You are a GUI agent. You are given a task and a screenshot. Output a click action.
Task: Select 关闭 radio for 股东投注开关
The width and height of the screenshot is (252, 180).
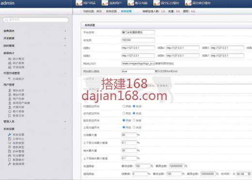point(134,120)
